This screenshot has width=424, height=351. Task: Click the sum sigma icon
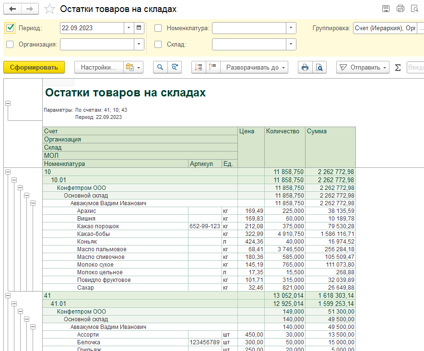coord(398,67)
